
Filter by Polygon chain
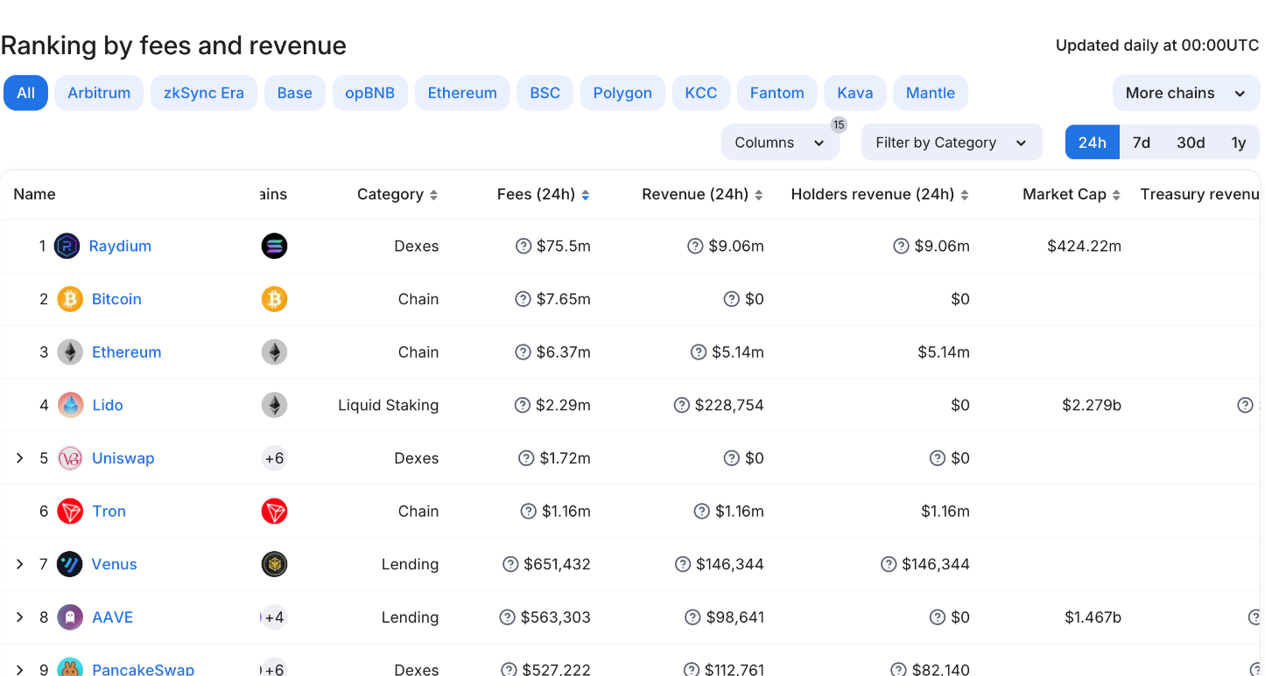pyautogui.click(x=622, y=93)
